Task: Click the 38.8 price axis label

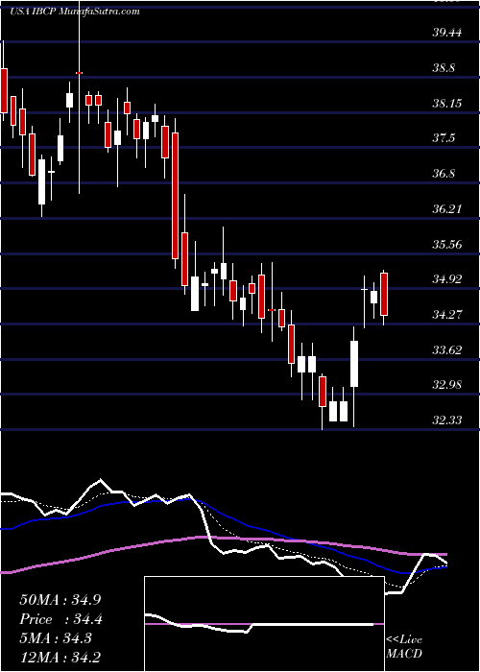Action: click(444, 68)
